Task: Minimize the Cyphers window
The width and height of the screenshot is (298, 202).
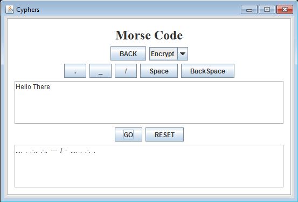Action: (x=249, y=10)
